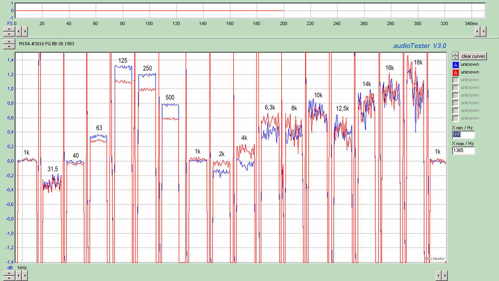Viewport: 499px width, 281px height.
Task: Click left arrow beside dB stepper
Action: point(19,276)
